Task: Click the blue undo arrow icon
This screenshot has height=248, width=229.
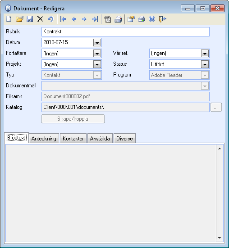Action: pos(50,19)
